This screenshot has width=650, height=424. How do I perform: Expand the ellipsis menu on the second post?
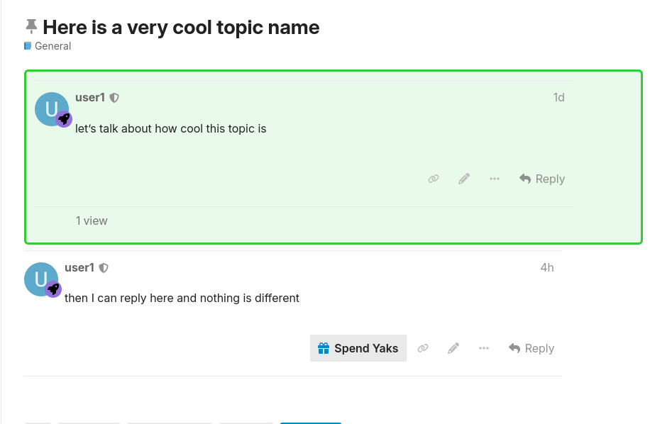484,348
